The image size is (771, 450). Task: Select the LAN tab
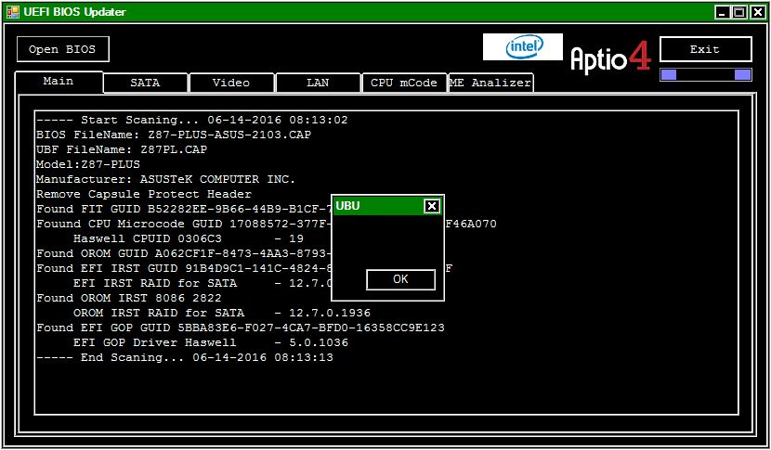pos(318,83)
